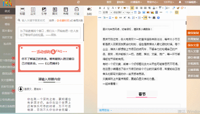The height and width of the screenshot is (114, 200).
Task: Click the notification bell icon
Action: tap(180, 2)
